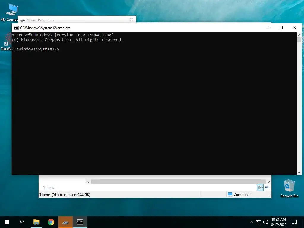The width and height of the screenshot is (304, 228).
Task: Click the file explorer horizontal scrollbar left arrow
Action: 88,181
